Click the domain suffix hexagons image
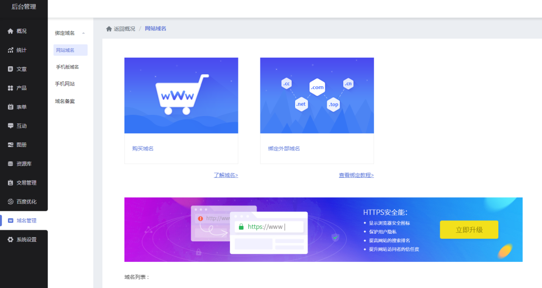The image size is (542, 288). pos(317,95)
